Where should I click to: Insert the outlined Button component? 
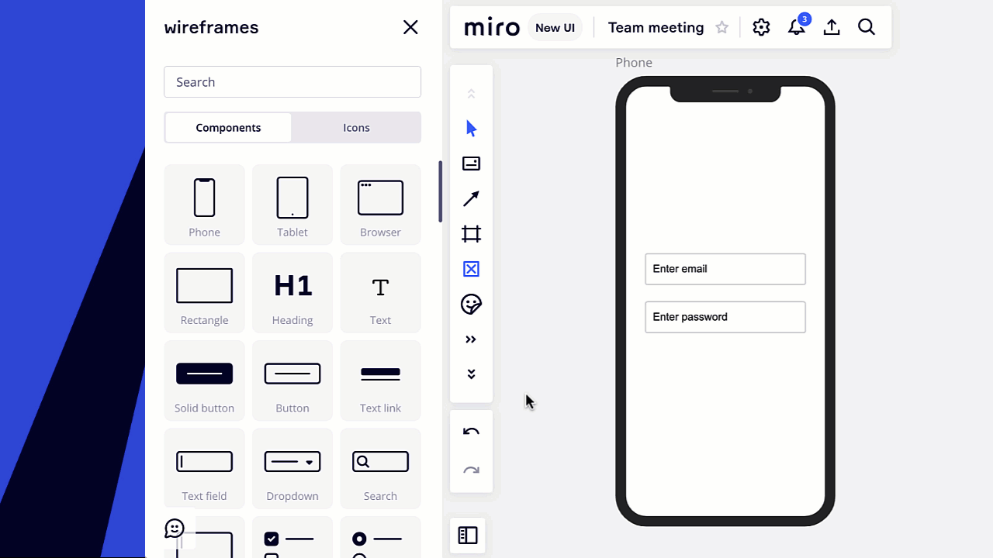[x=292, y=381]
